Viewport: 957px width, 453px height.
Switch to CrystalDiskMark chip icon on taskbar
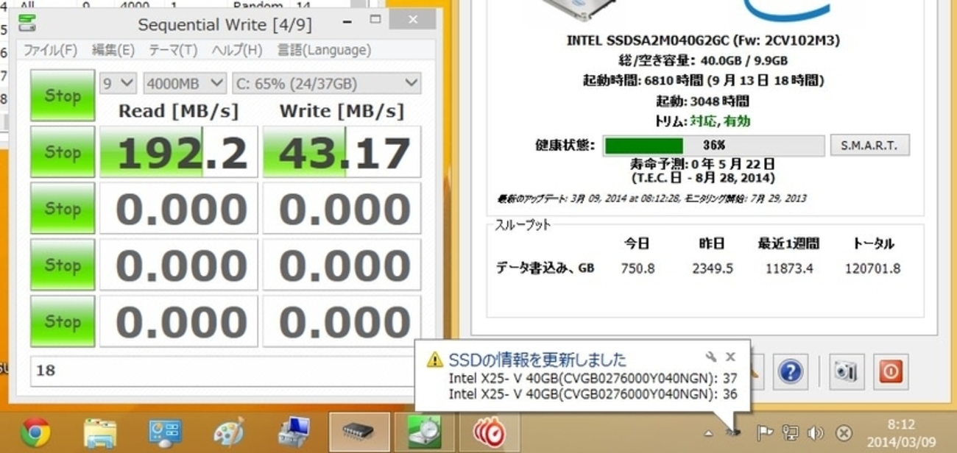[359, 432]
